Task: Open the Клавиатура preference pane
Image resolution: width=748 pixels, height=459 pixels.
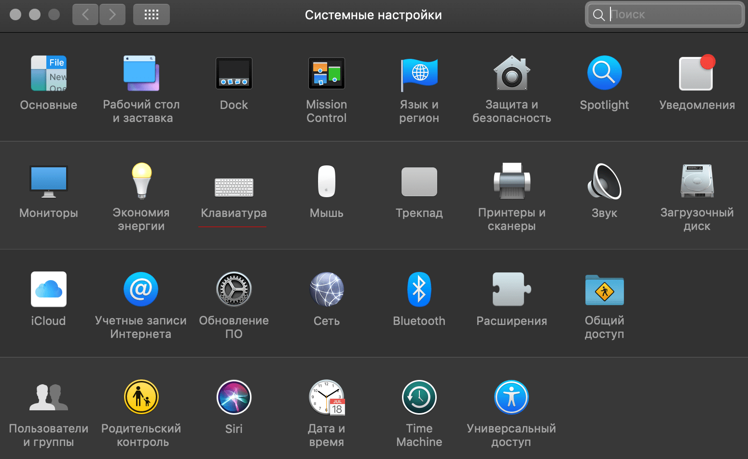Action: pyautogui.click(x=234, y=187)
